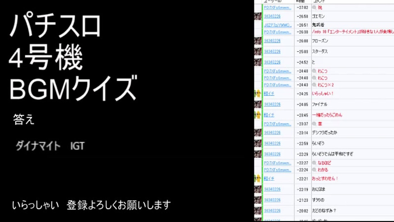Image resolution: width=394 pixels, height=222 pixels.
Task: Select the comment デジフラだったか
Action: point(324,133)
